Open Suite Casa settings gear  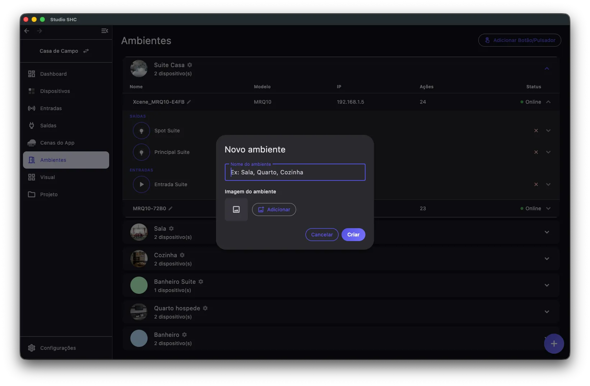click(190, 65)
